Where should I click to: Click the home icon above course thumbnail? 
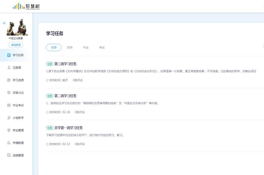(x=4, y=23)
